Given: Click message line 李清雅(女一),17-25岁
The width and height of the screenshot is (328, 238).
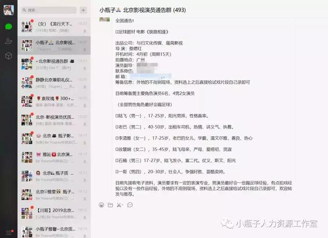Looking at the screenshot, I should [x=184, y=138].
